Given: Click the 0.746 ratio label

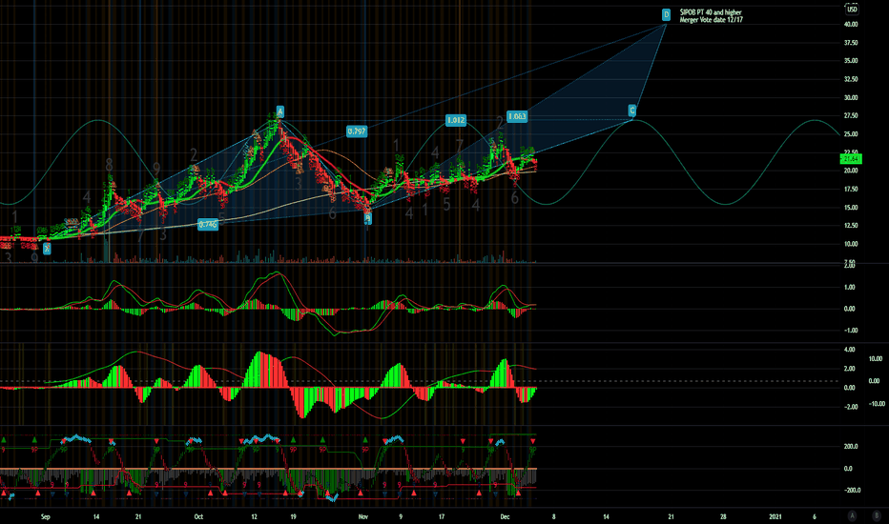Looking at the screenshot, I should click(208, 224).
